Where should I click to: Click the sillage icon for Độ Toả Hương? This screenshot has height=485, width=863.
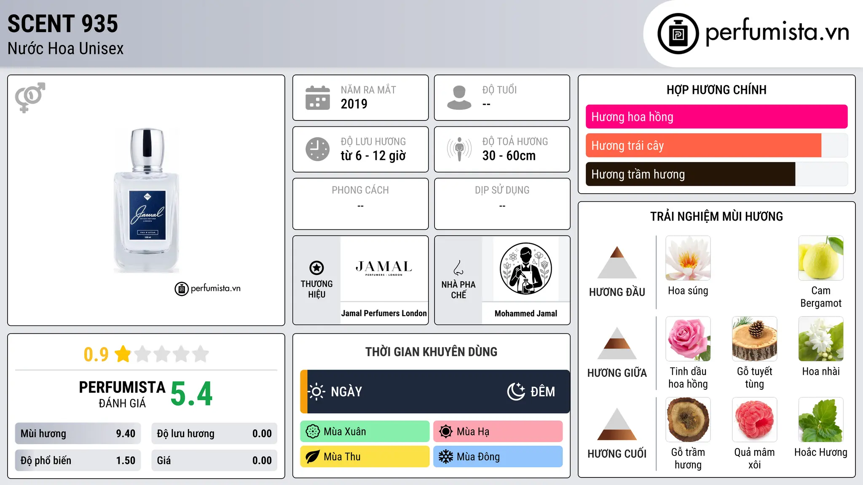(459, 149)
